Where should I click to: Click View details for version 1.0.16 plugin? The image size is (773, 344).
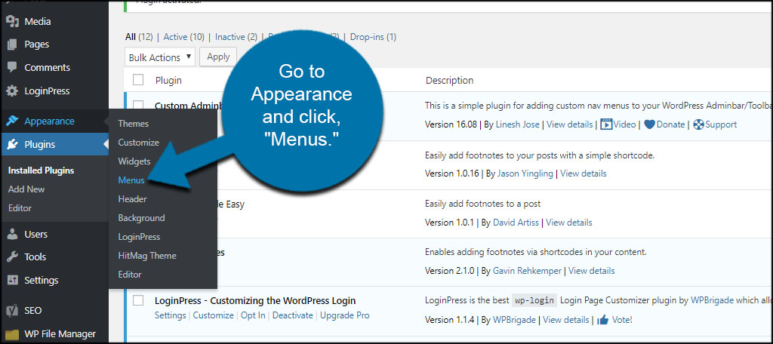[x=584, y=174]
